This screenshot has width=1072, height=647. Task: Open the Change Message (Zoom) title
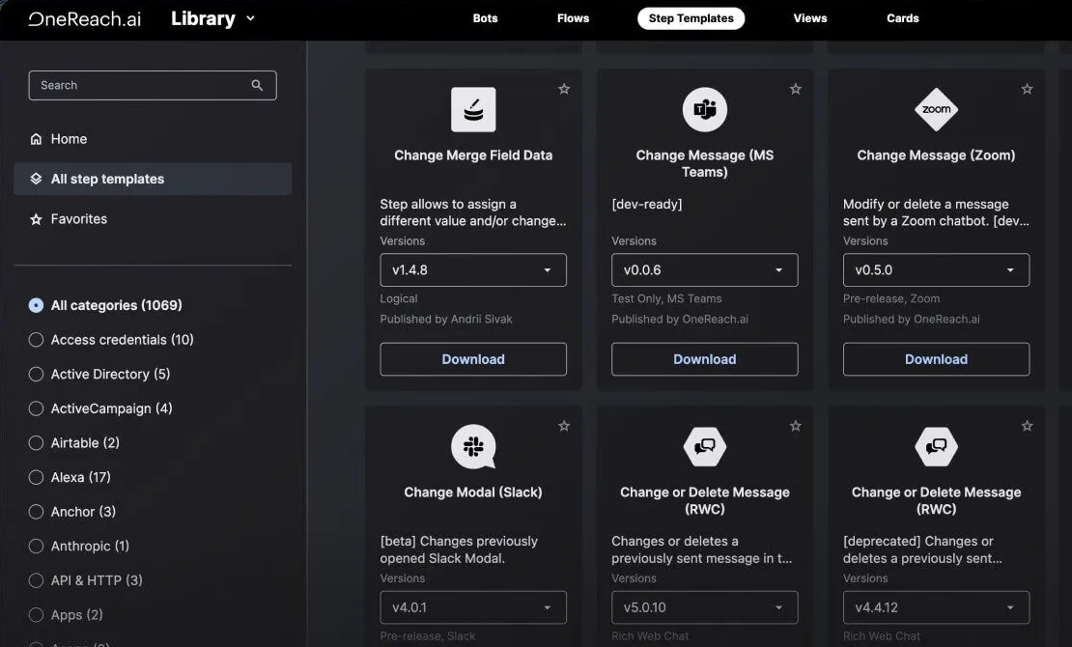[x=937, y=155]
